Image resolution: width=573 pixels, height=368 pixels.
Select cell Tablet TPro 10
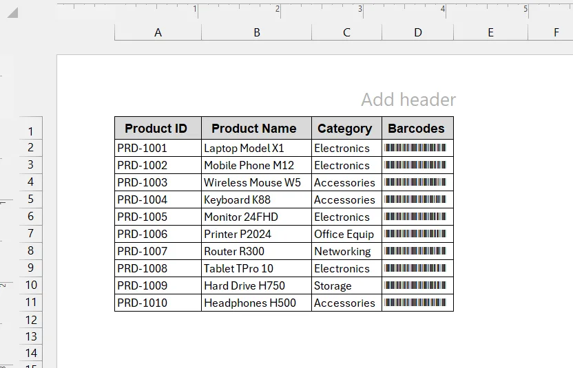tap(256, 268)
